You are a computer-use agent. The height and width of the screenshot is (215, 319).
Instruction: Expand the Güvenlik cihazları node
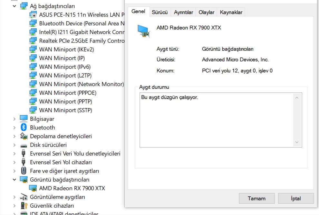tap(14, 206)
